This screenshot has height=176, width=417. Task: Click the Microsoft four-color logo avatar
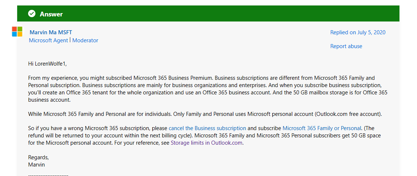(x=17, y=31)
